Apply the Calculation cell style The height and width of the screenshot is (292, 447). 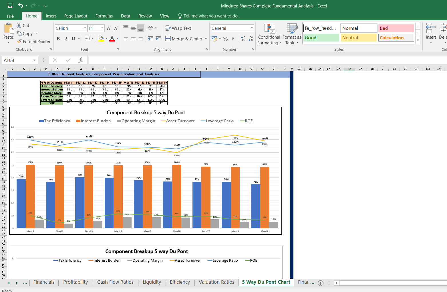(x=396, y=38)
